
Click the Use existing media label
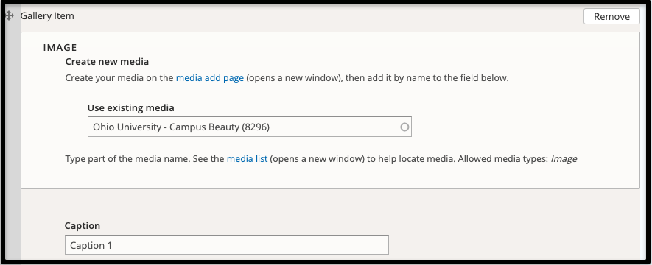point(130,108)
